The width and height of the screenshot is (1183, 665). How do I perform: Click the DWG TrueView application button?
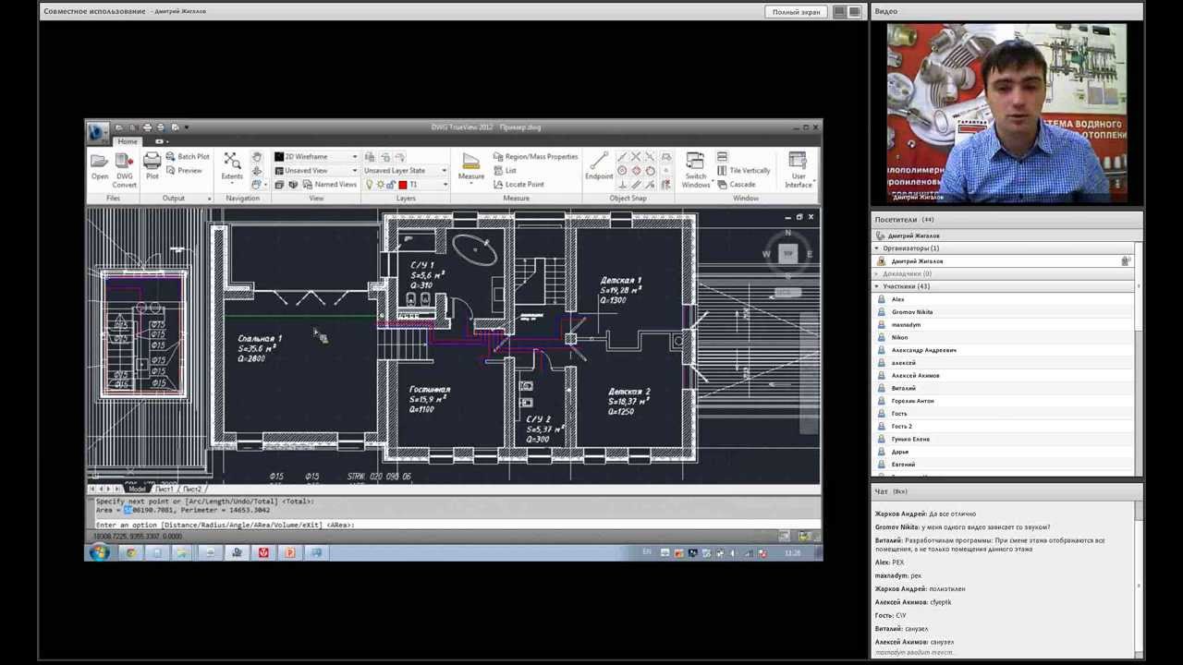point(97,133)
